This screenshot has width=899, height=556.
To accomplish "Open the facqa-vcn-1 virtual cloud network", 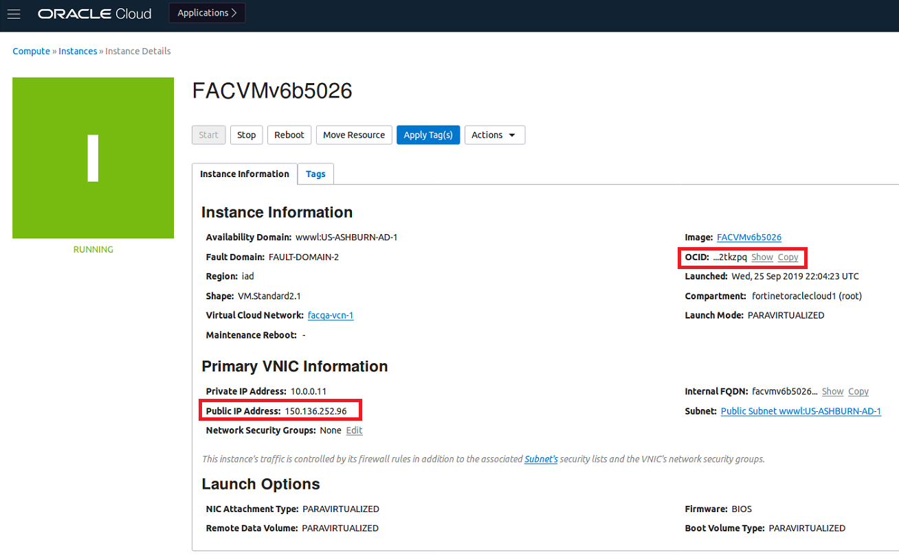I will point(330,315).
